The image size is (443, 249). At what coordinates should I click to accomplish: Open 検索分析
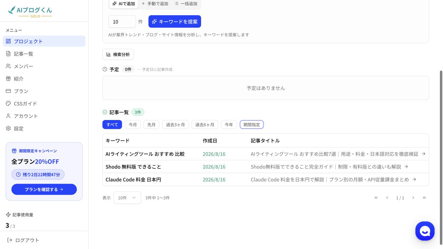(118, 54)
